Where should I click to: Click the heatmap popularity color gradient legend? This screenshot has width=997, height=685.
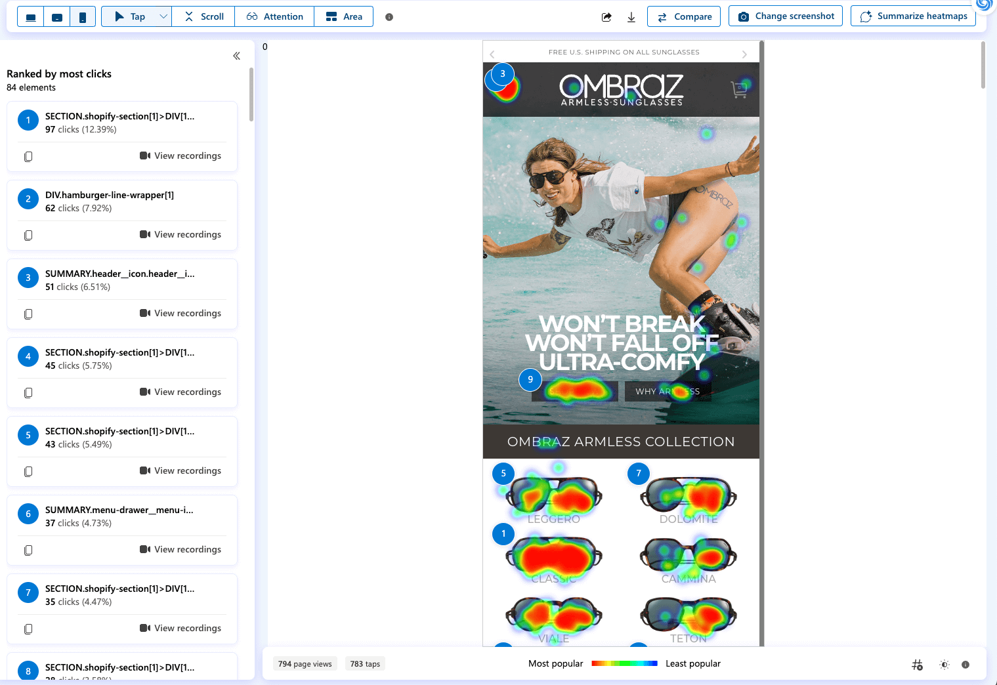point(624,663)
